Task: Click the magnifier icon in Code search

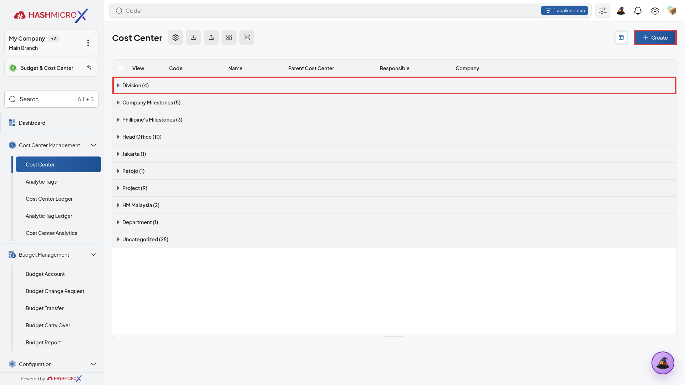Action: point(119,11)
